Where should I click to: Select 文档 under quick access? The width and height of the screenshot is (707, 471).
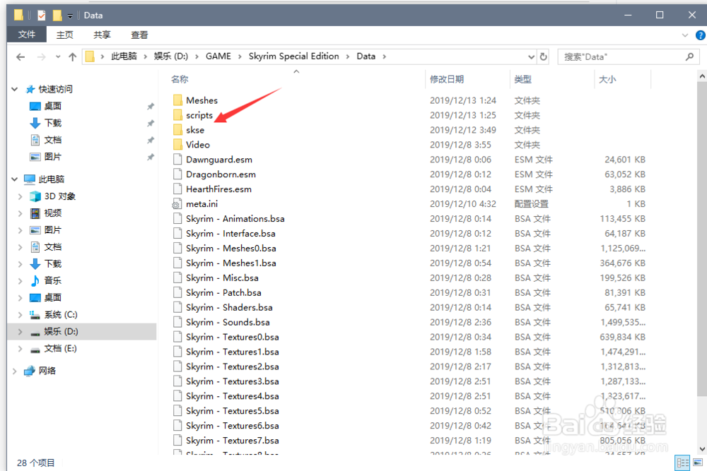pyautogui.click(x=53, y=140)
